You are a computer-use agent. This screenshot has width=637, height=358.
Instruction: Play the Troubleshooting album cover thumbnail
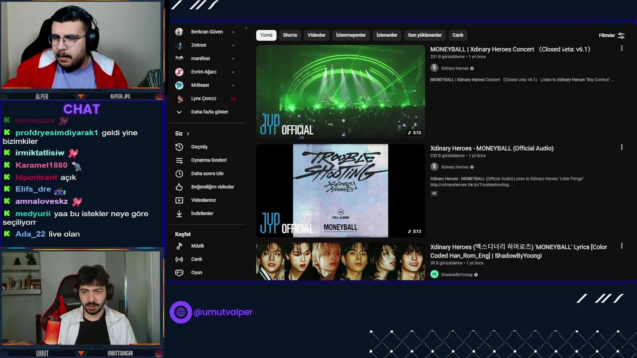click(x=340, y=190)
